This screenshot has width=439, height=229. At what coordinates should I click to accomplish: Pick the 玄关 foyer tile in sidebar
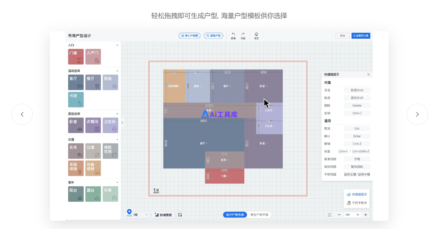click(x=76, y=151)
